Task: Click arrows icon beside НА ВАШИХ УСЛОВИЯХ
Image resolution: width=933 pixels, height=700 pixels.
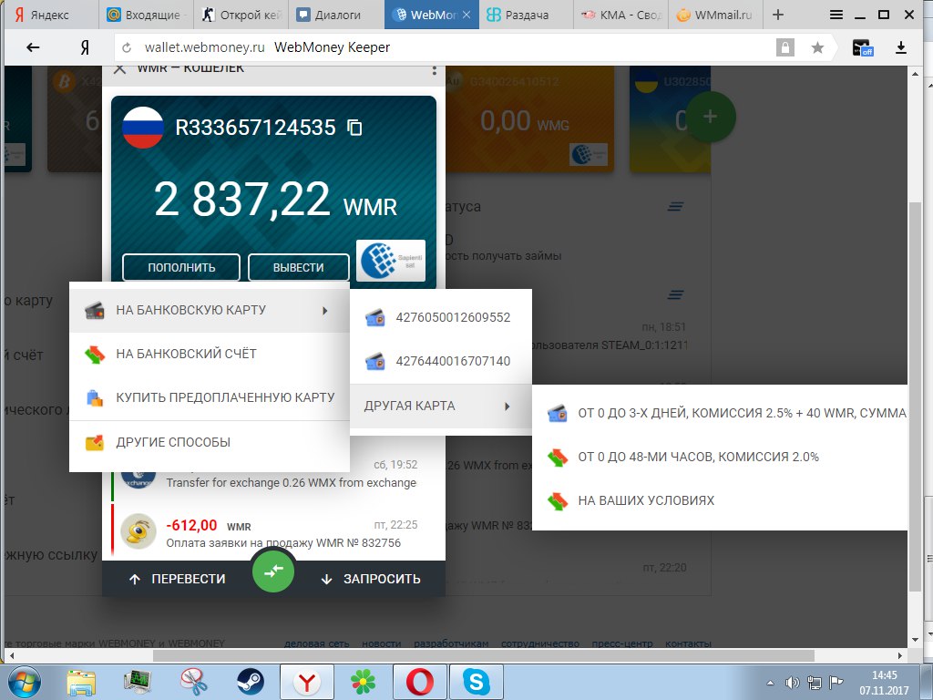Action: point(558,501)
